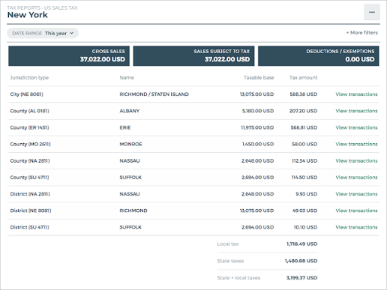Select the District (SU 4711) cell
This screenshot has height=290, width=387.
(x=29, y=227)
